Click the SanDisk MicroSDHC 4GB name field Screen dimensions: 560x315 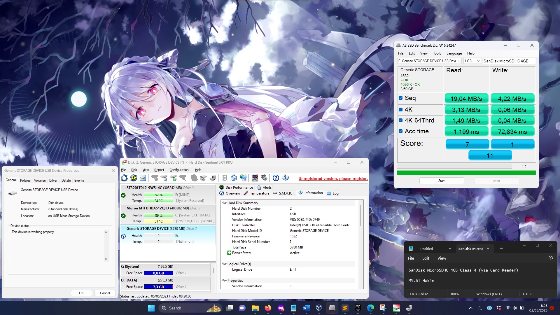[509, 61]
